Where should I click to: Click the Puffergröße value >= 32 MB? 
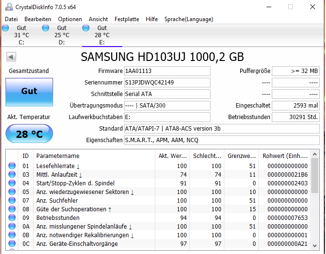point(296,71)
